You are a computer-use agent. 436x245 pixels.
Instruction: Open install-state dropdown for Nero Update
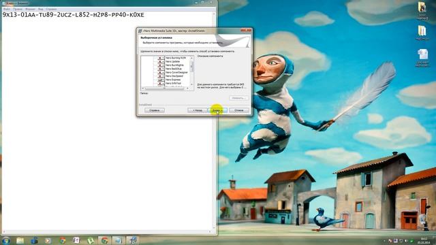(x=161, y=61)
